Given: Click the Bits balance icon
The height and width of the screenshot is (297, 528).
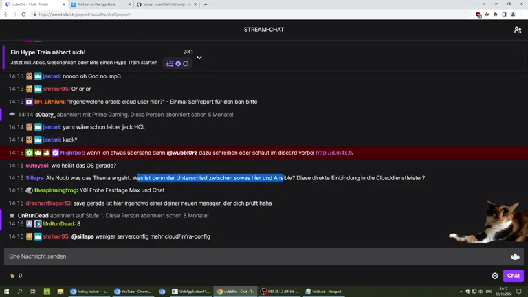Looking at the screenshot, I should click(x=12, y=276).
